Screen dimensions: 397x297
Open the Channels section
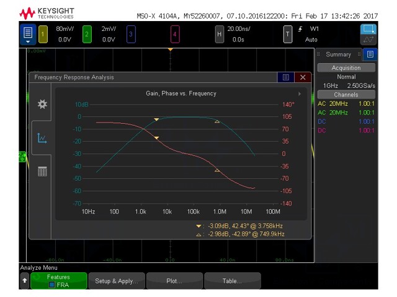click(346, 95)
